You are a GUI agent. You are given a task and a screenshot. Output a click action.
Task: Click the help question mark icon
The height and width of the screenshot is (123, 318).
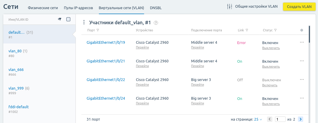156,23
